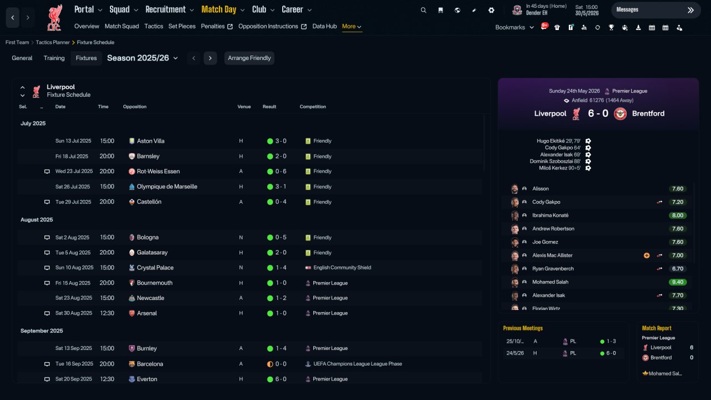This screenshot has width=711, height=400.
Task: Switch to the General tab
Action: click(22, 58)
